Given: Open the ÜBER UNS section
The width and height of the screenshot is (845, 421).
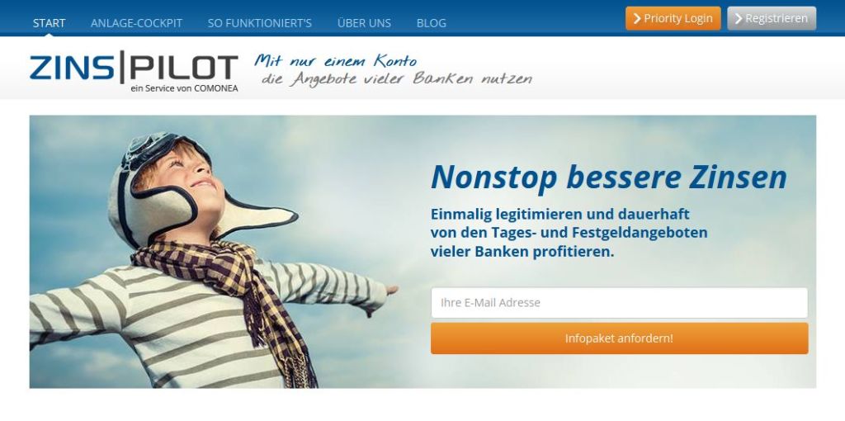Looking at the screenshot, I should [x=364, y=23].
